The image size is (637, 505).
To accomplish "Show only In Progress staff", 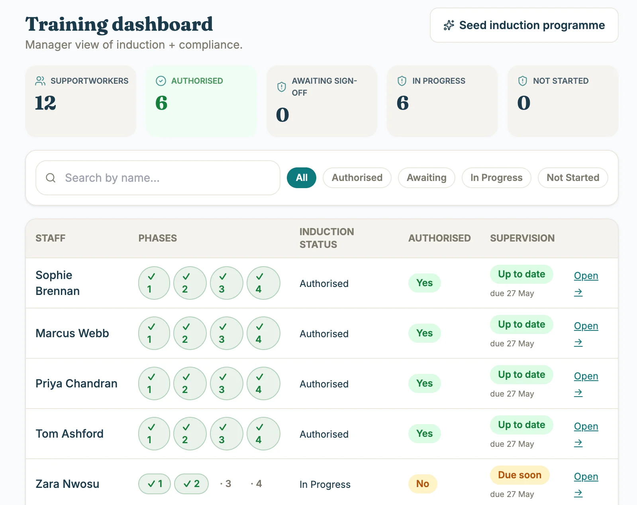I will [496, 178].
